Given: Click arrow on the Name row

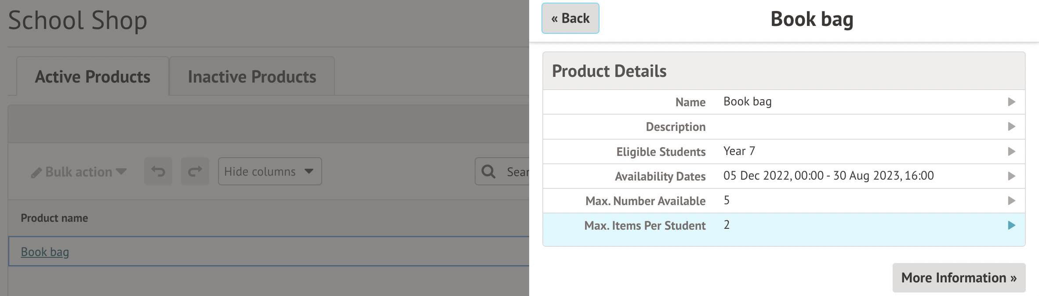Looking at the screenshot, I should (1011, 102).
